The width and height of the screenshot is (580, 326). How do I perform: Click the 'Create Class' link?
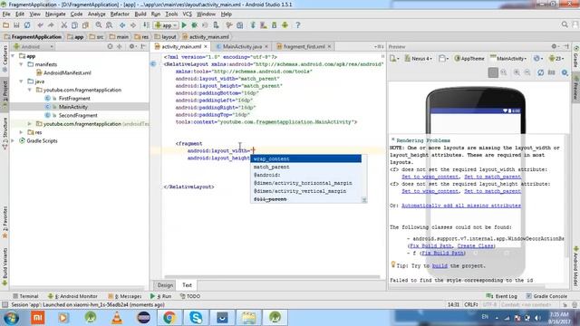[475, 245]
